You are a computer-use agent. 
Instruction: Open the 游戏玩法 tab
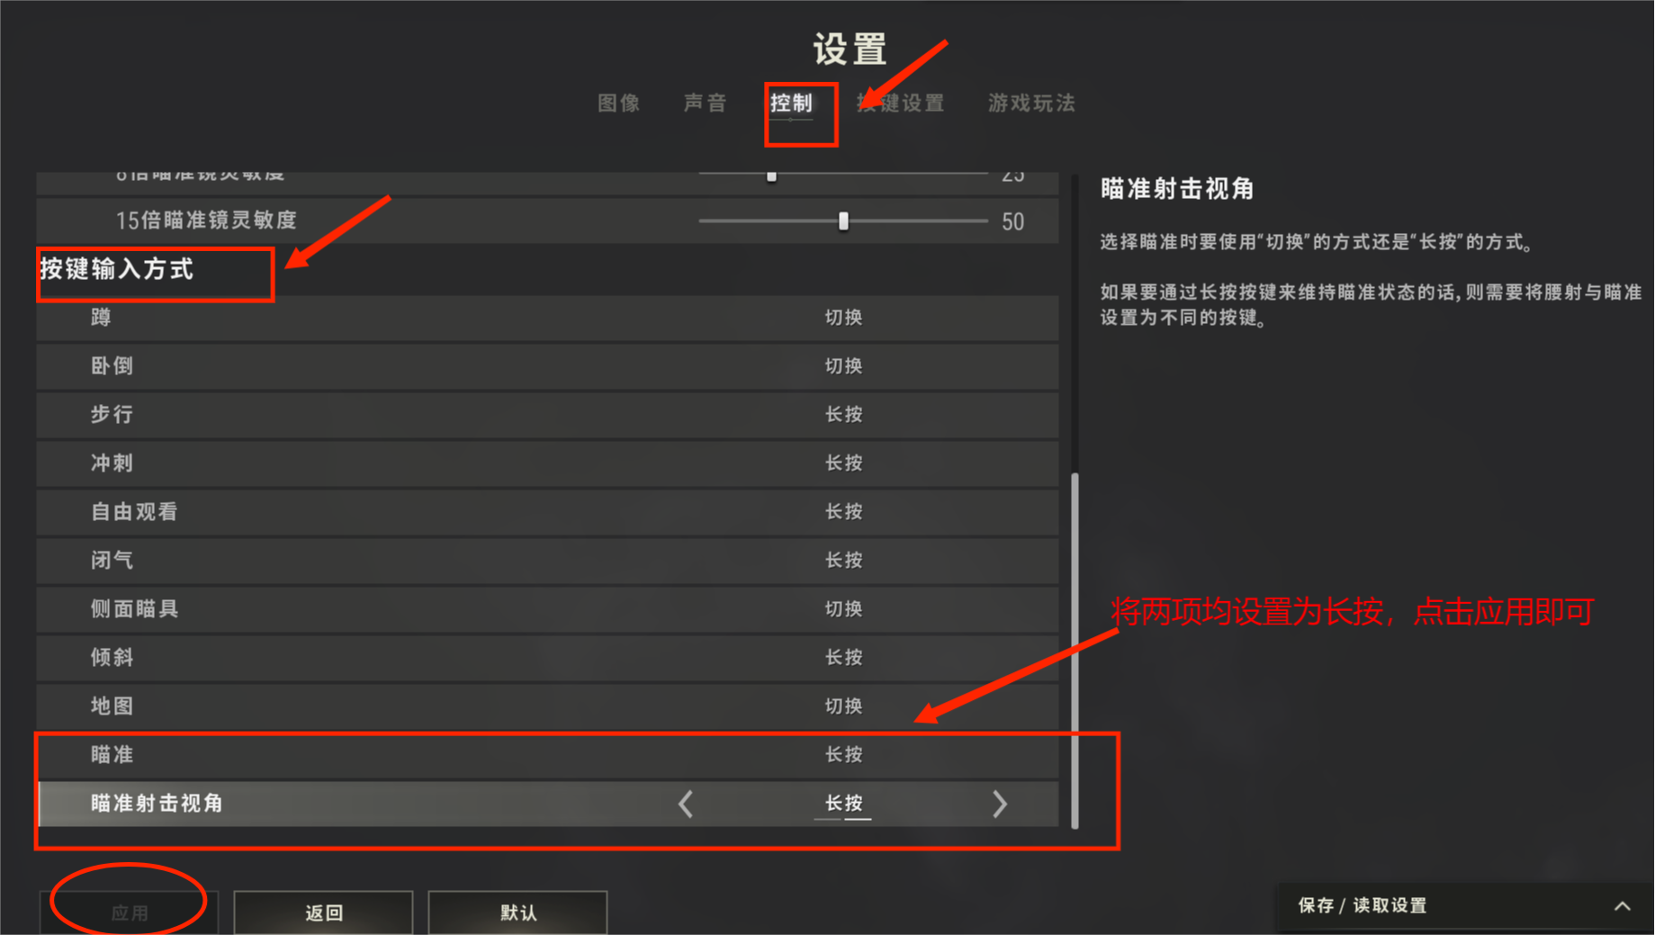click(x=1031, y=103)
